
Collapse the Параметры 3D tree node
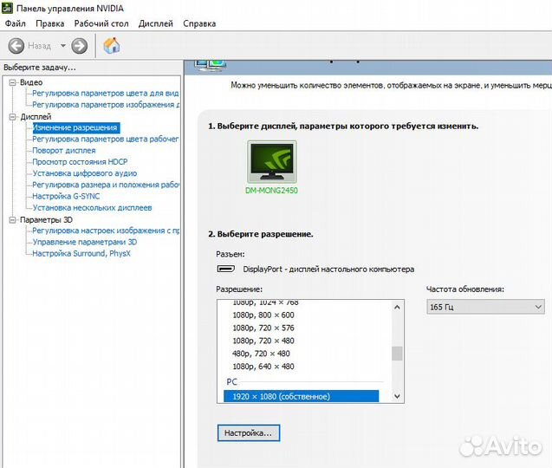coord(13,220)
